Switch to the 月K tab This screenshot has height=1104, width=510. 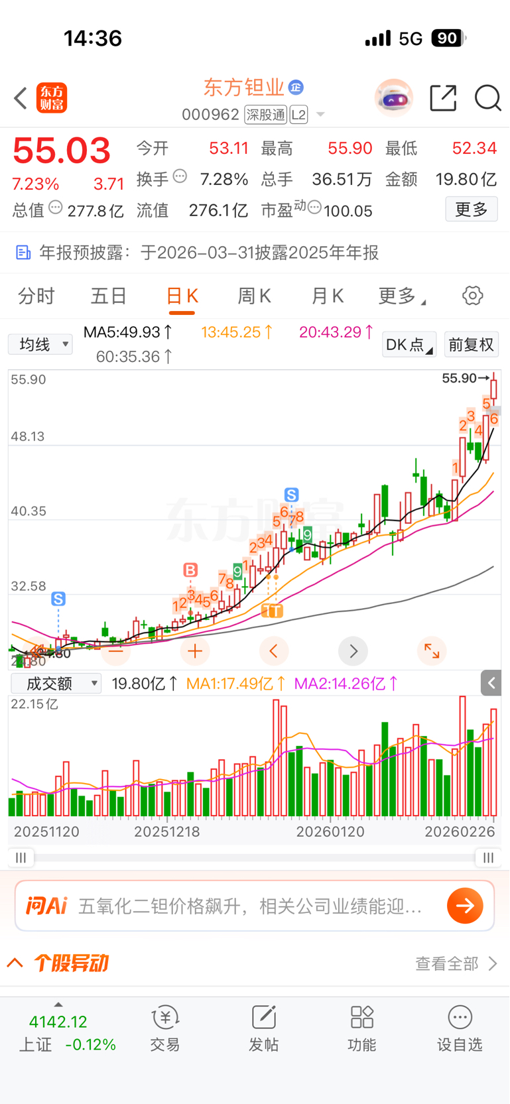327,296
